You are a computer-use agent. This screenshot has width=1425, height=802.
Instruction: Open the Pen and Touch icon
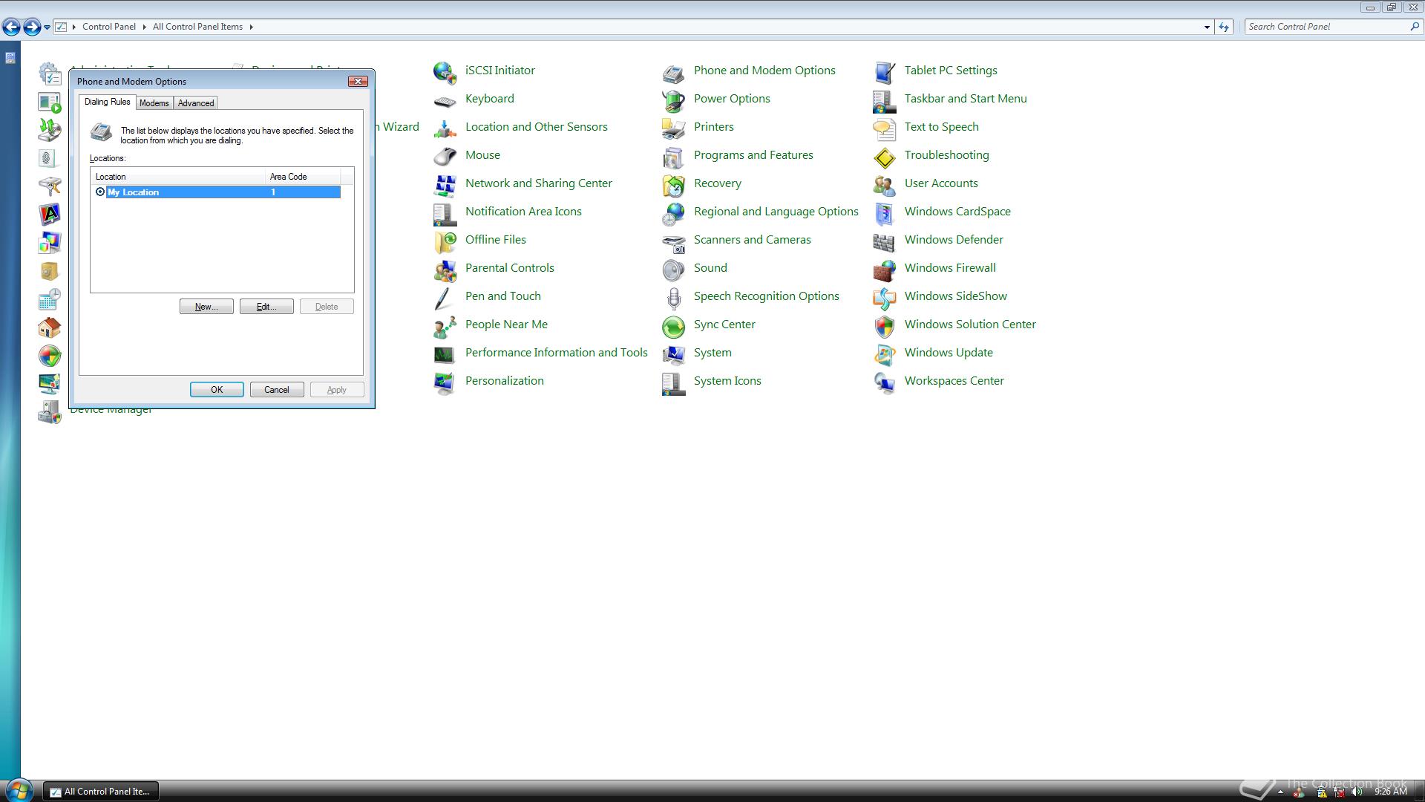click(445, 297)
